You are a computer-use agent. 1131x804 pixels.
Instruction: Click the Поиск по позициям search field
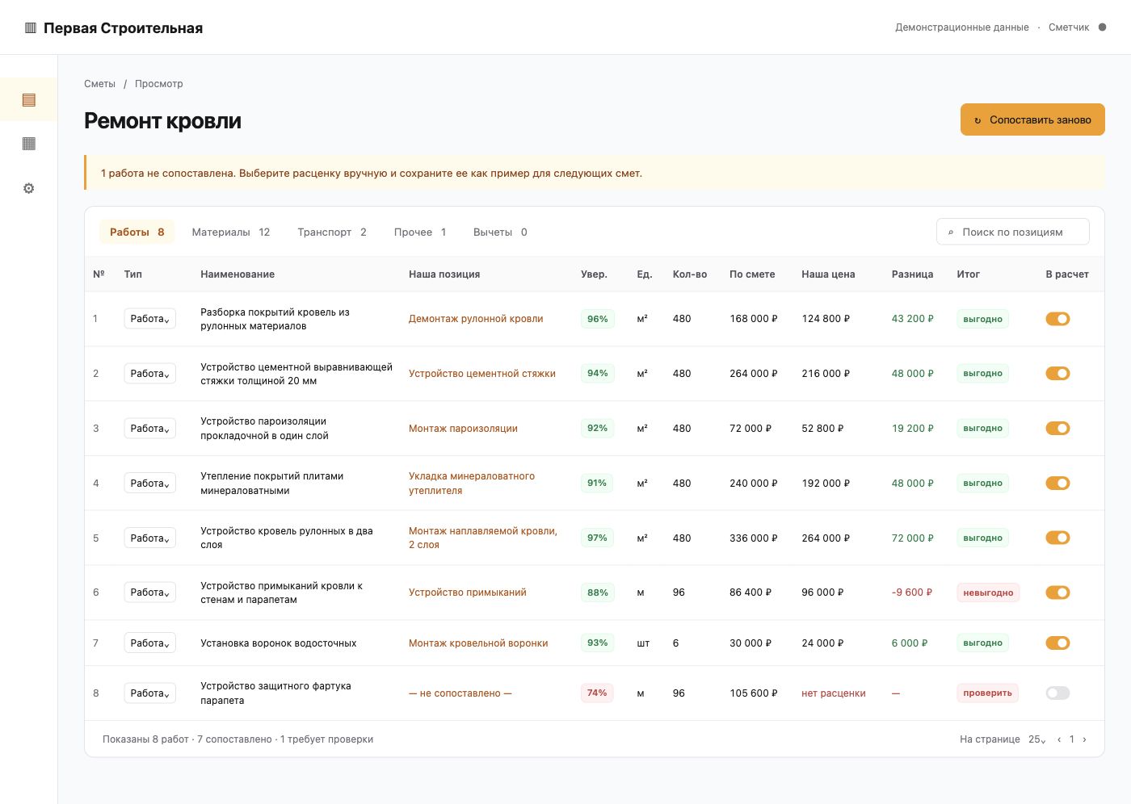coord(1013,232)
